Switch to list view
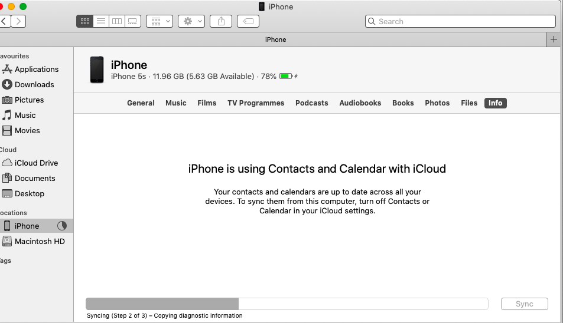Viewport: 563px width, 323px height. [101, 21]
